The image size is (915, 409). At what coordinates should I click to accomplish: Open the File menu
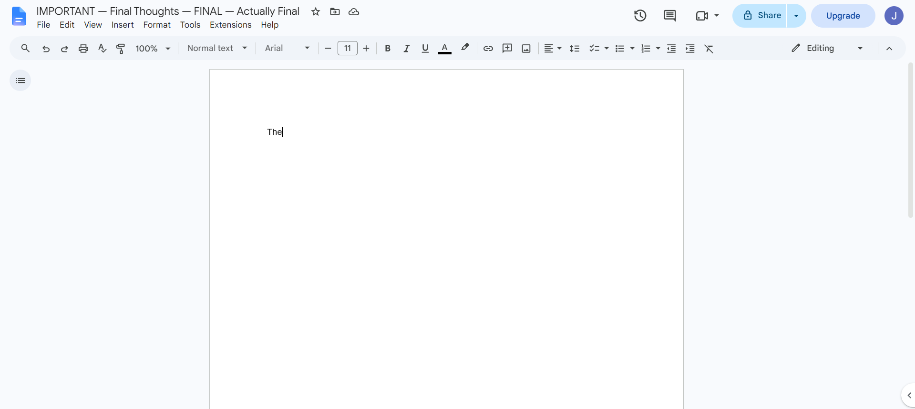point(43,25)
